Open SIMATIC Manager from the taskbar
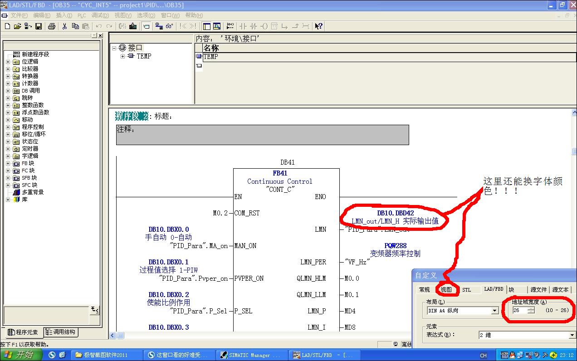577x361 pixels. coord(249,355)
